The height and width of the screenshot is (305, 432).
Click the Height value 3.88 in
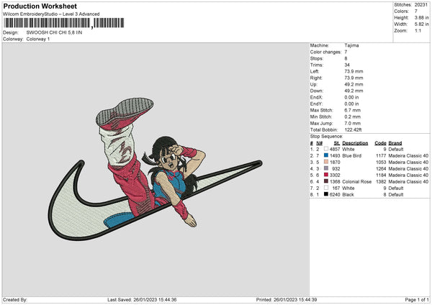[421, 17]
